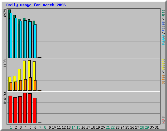Click day label 4 on the x-axis

click(25, 127)
